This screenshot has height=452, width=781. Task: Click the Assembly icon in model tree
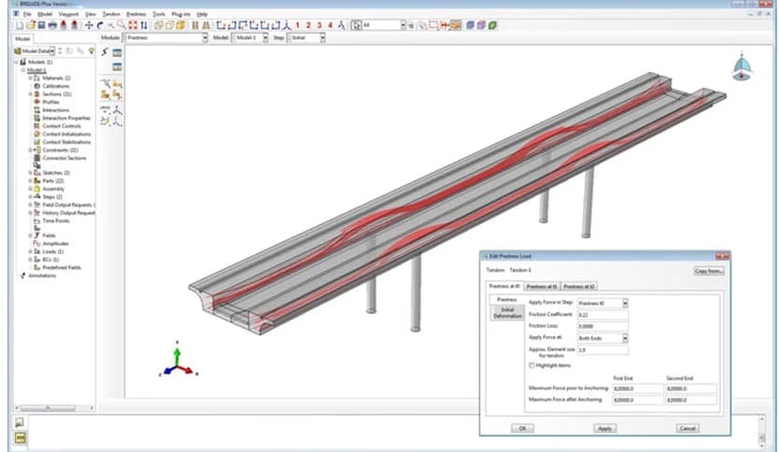(37, 189)
